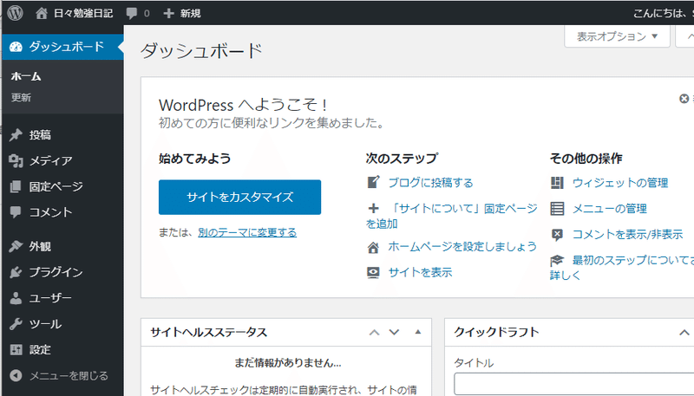Click the plus icon beside 「サイトについて」固定ページ
The image size is (694, 396).
(x=374, y=208)
